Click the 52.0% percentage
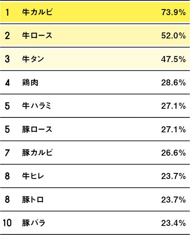This screenshot has width=190, height=235. [173, 36]
